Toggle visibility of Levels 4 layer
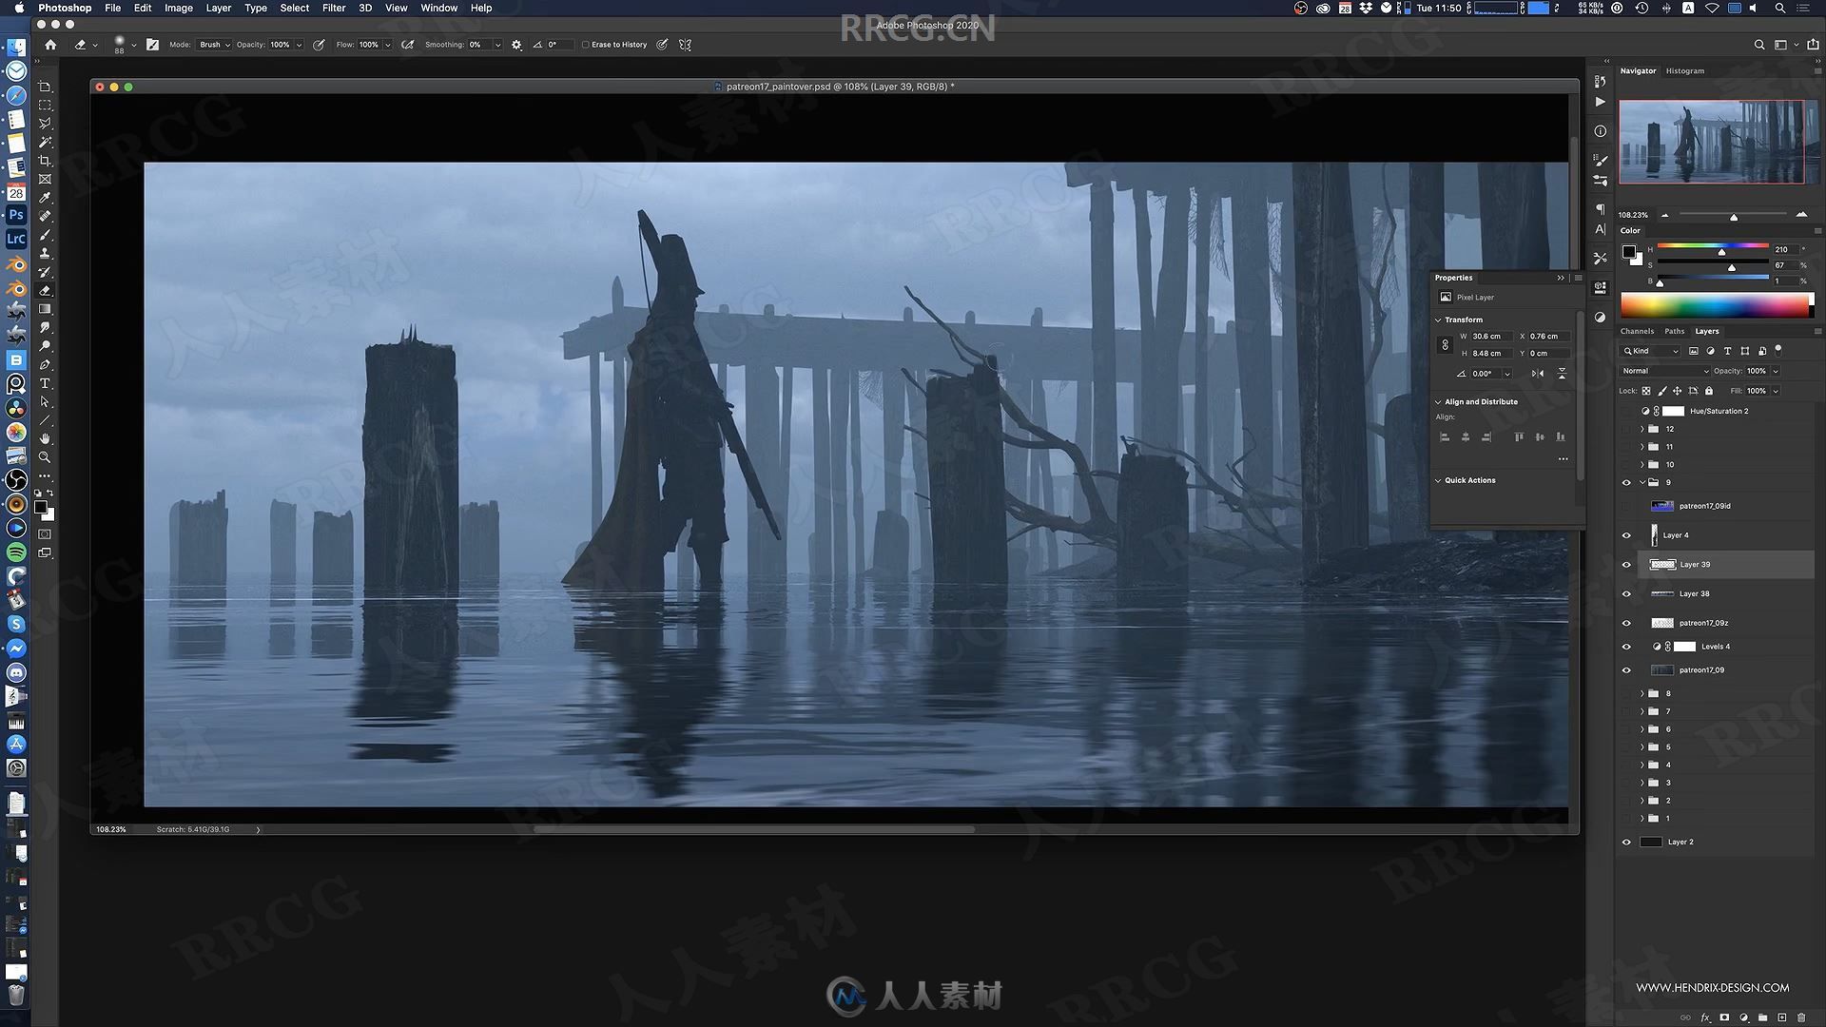The height and width of the screenshot is (1027, 1826). click(1626, 647)
